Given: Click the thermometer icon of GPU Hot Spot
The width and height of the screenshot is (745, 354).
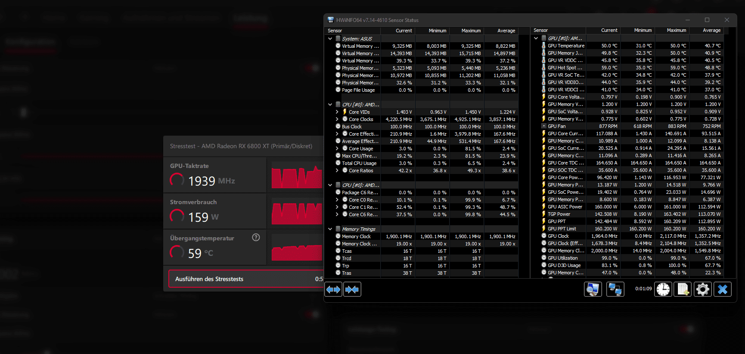Looking at the screenshot, I should tap(543, 68).
